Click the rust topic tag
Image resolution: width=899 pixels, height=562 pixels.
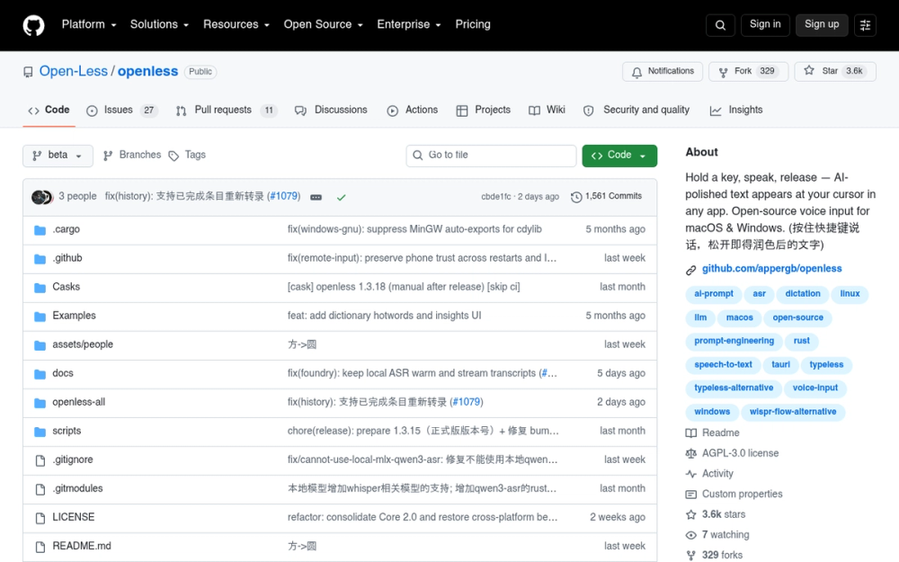(802, 341)
